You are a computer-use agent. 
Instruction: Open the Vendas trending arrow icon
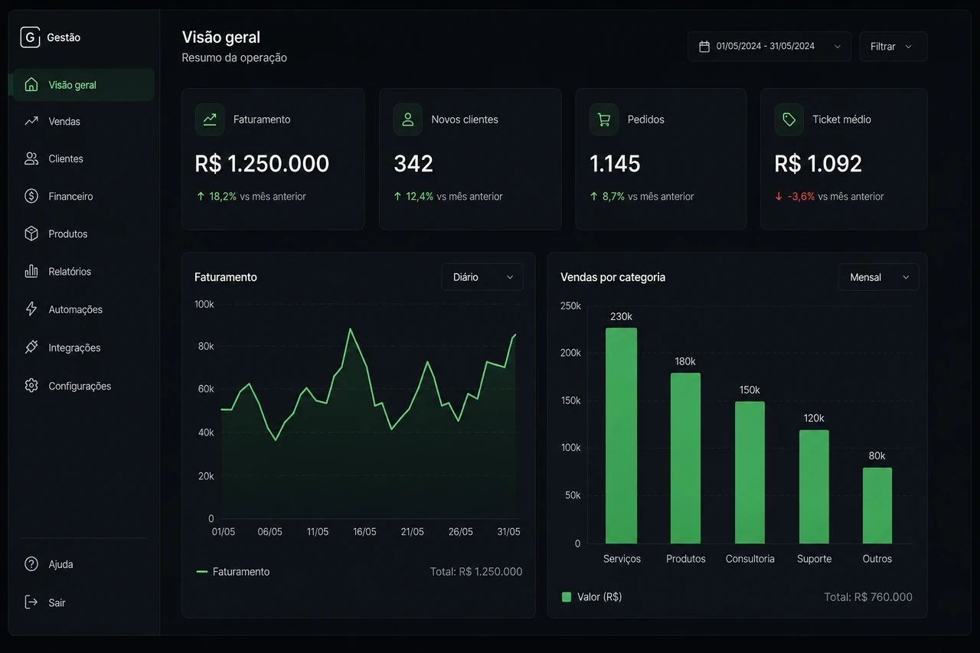pyautogui.click(x=31, y=121)
